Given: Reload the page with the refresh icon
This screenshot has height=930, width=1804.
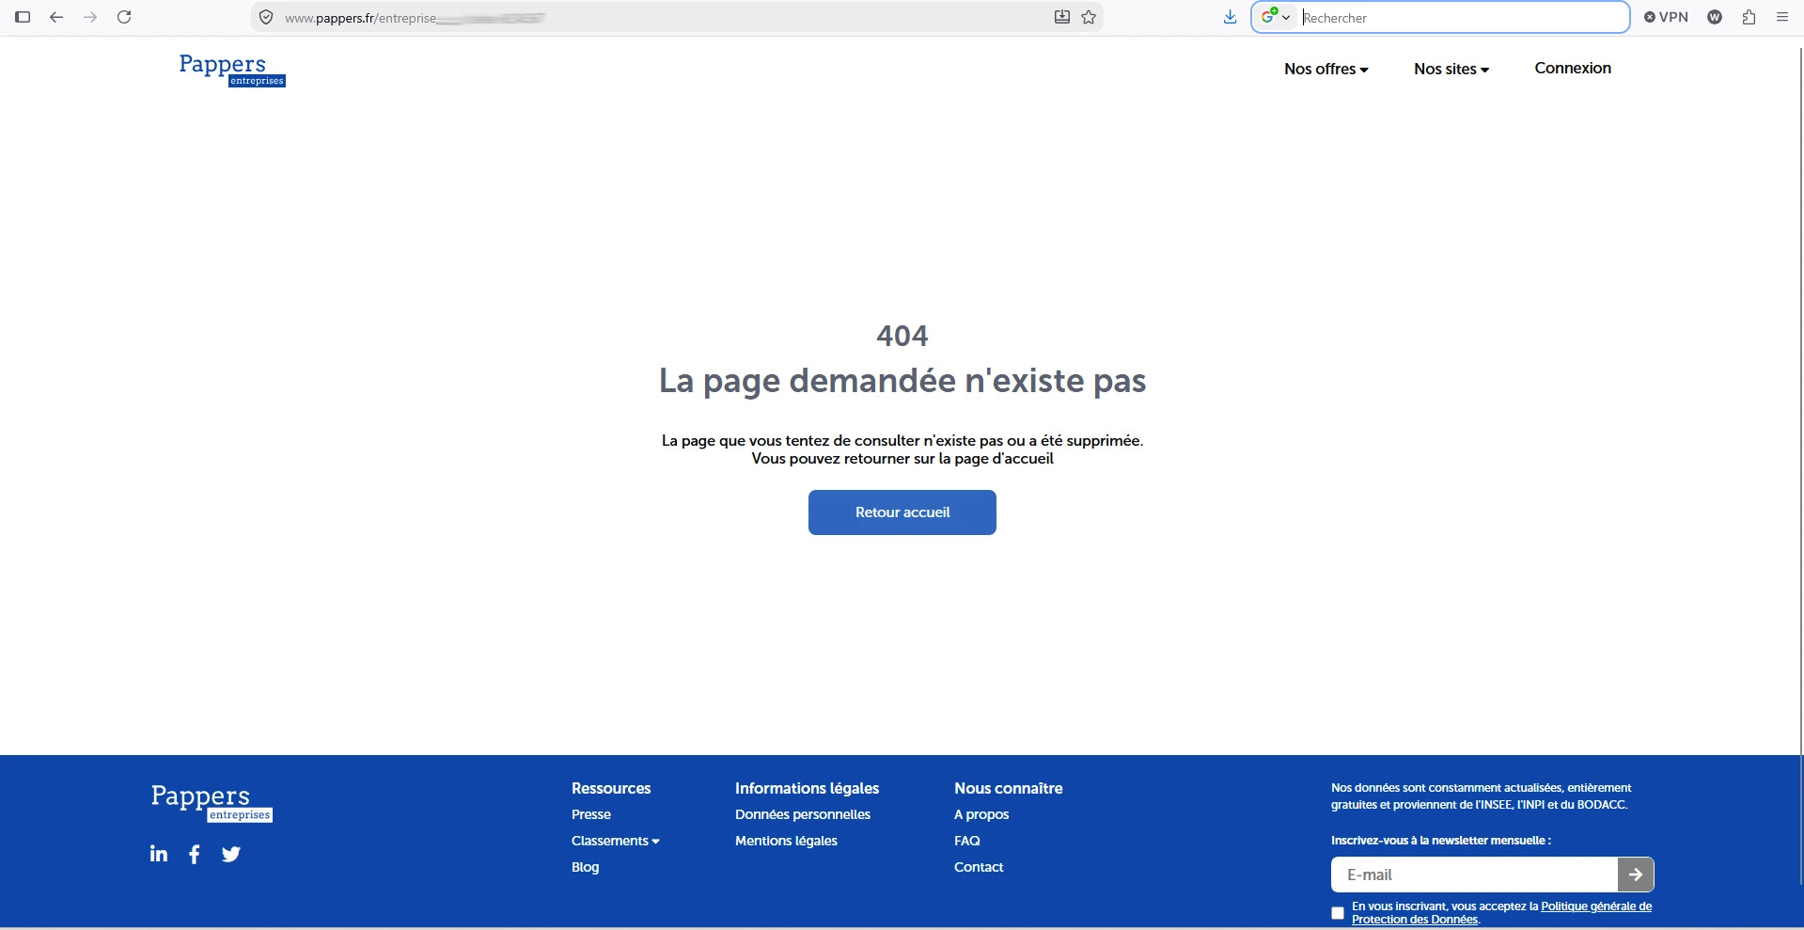Looking at the screenshot, I should click(124, 17).
